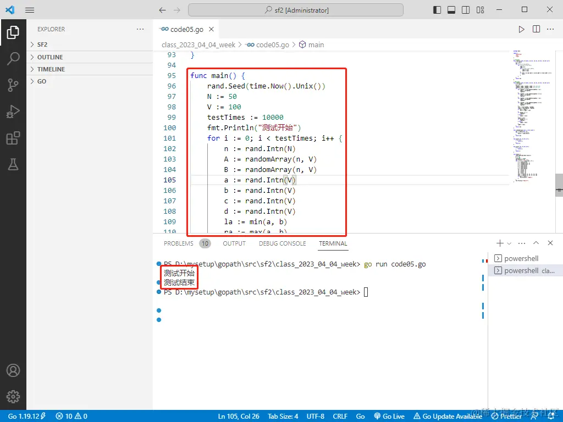Change UTF-8 file encoding

315,417
